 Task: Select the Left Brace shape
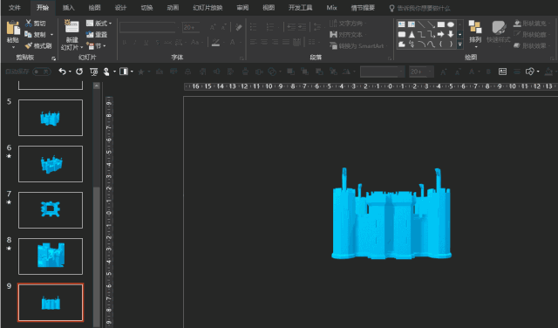coord(441,44)
